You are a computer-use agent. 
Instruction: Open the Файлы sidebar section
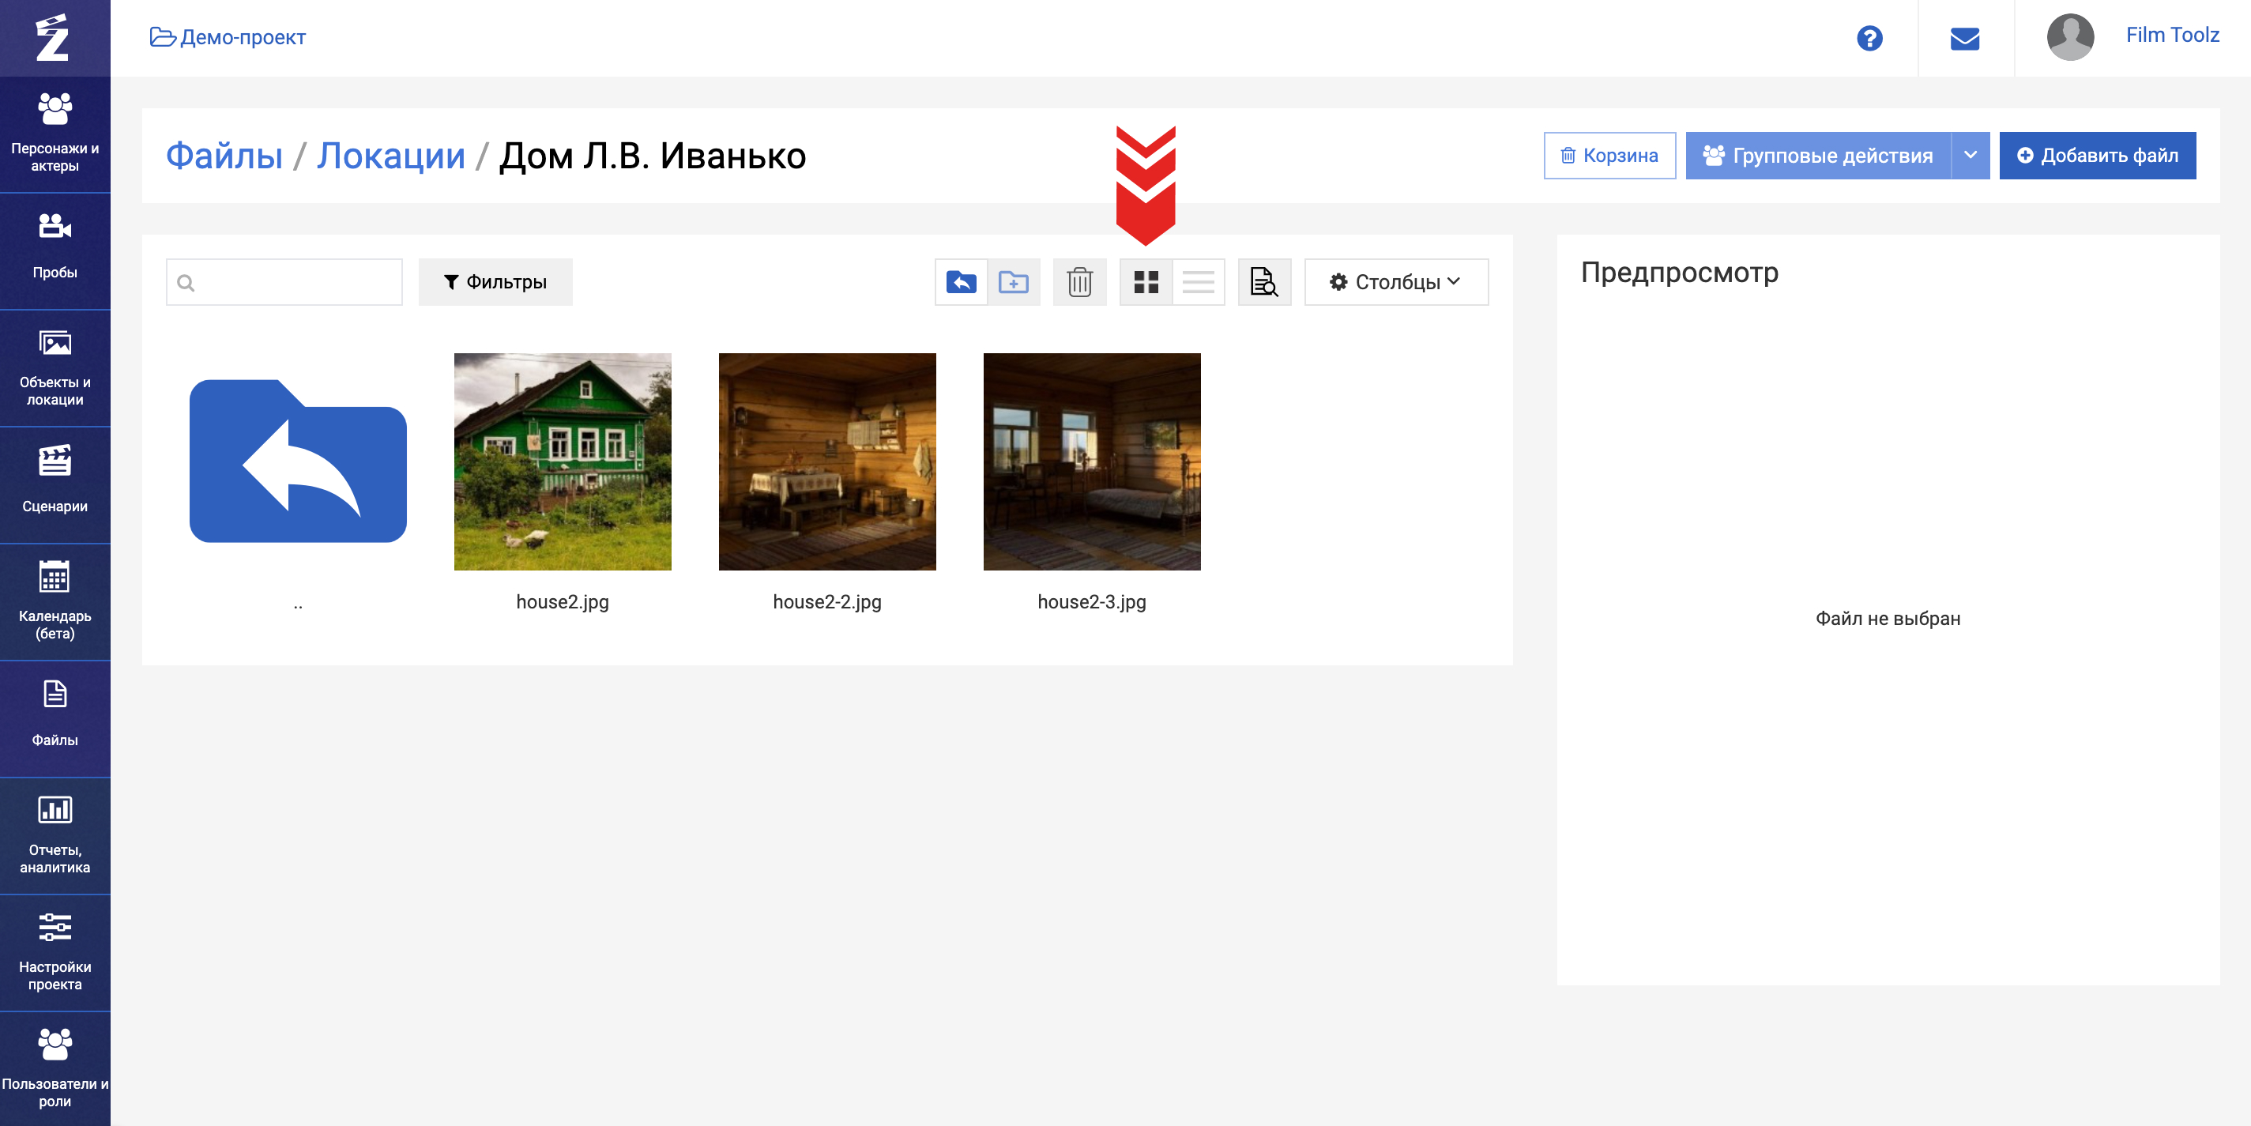[x=55, y=718]
